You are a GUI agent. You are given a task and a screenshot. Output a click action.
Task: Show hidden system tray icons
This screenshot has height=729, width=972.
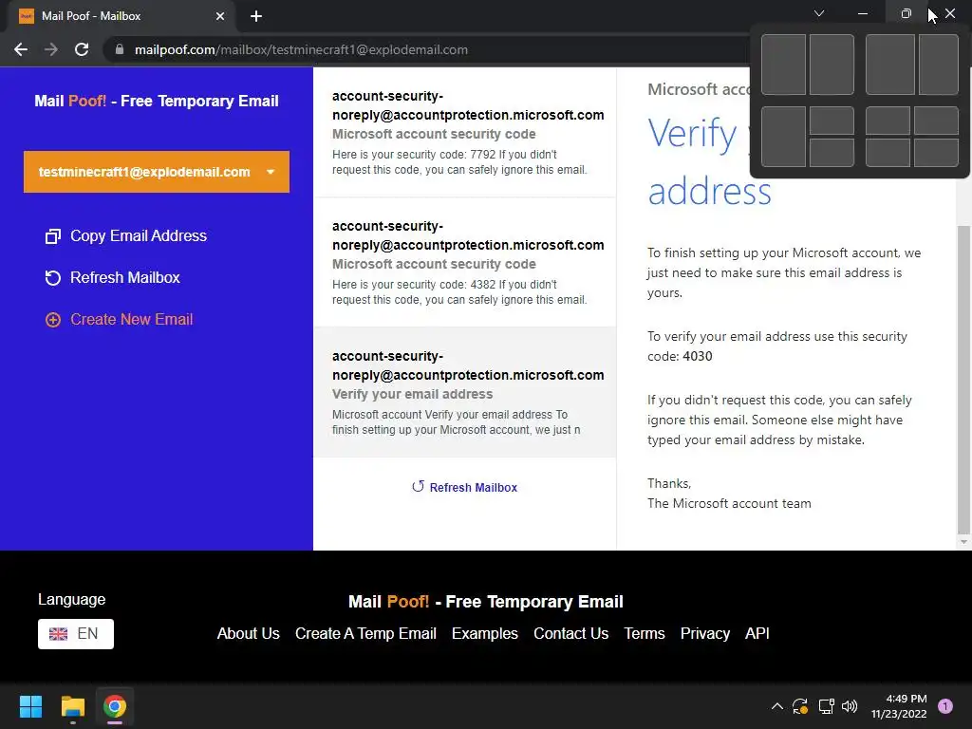[x=776, y=706]
